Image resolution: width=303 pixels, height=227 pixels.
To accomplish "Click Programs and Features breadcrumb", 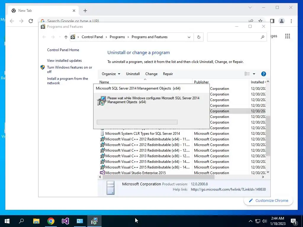I will click(149, 37).
